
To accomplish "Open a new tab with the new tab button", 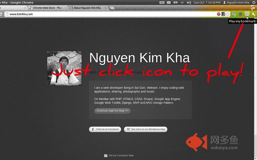I will tap(112, 8).
